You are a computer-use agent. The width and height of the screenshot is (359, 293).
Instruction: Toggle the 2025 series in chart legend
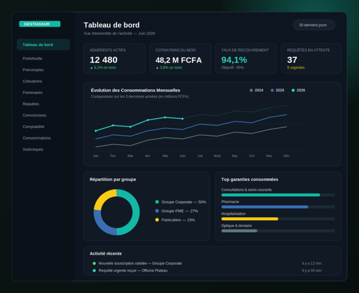[277, 90]
